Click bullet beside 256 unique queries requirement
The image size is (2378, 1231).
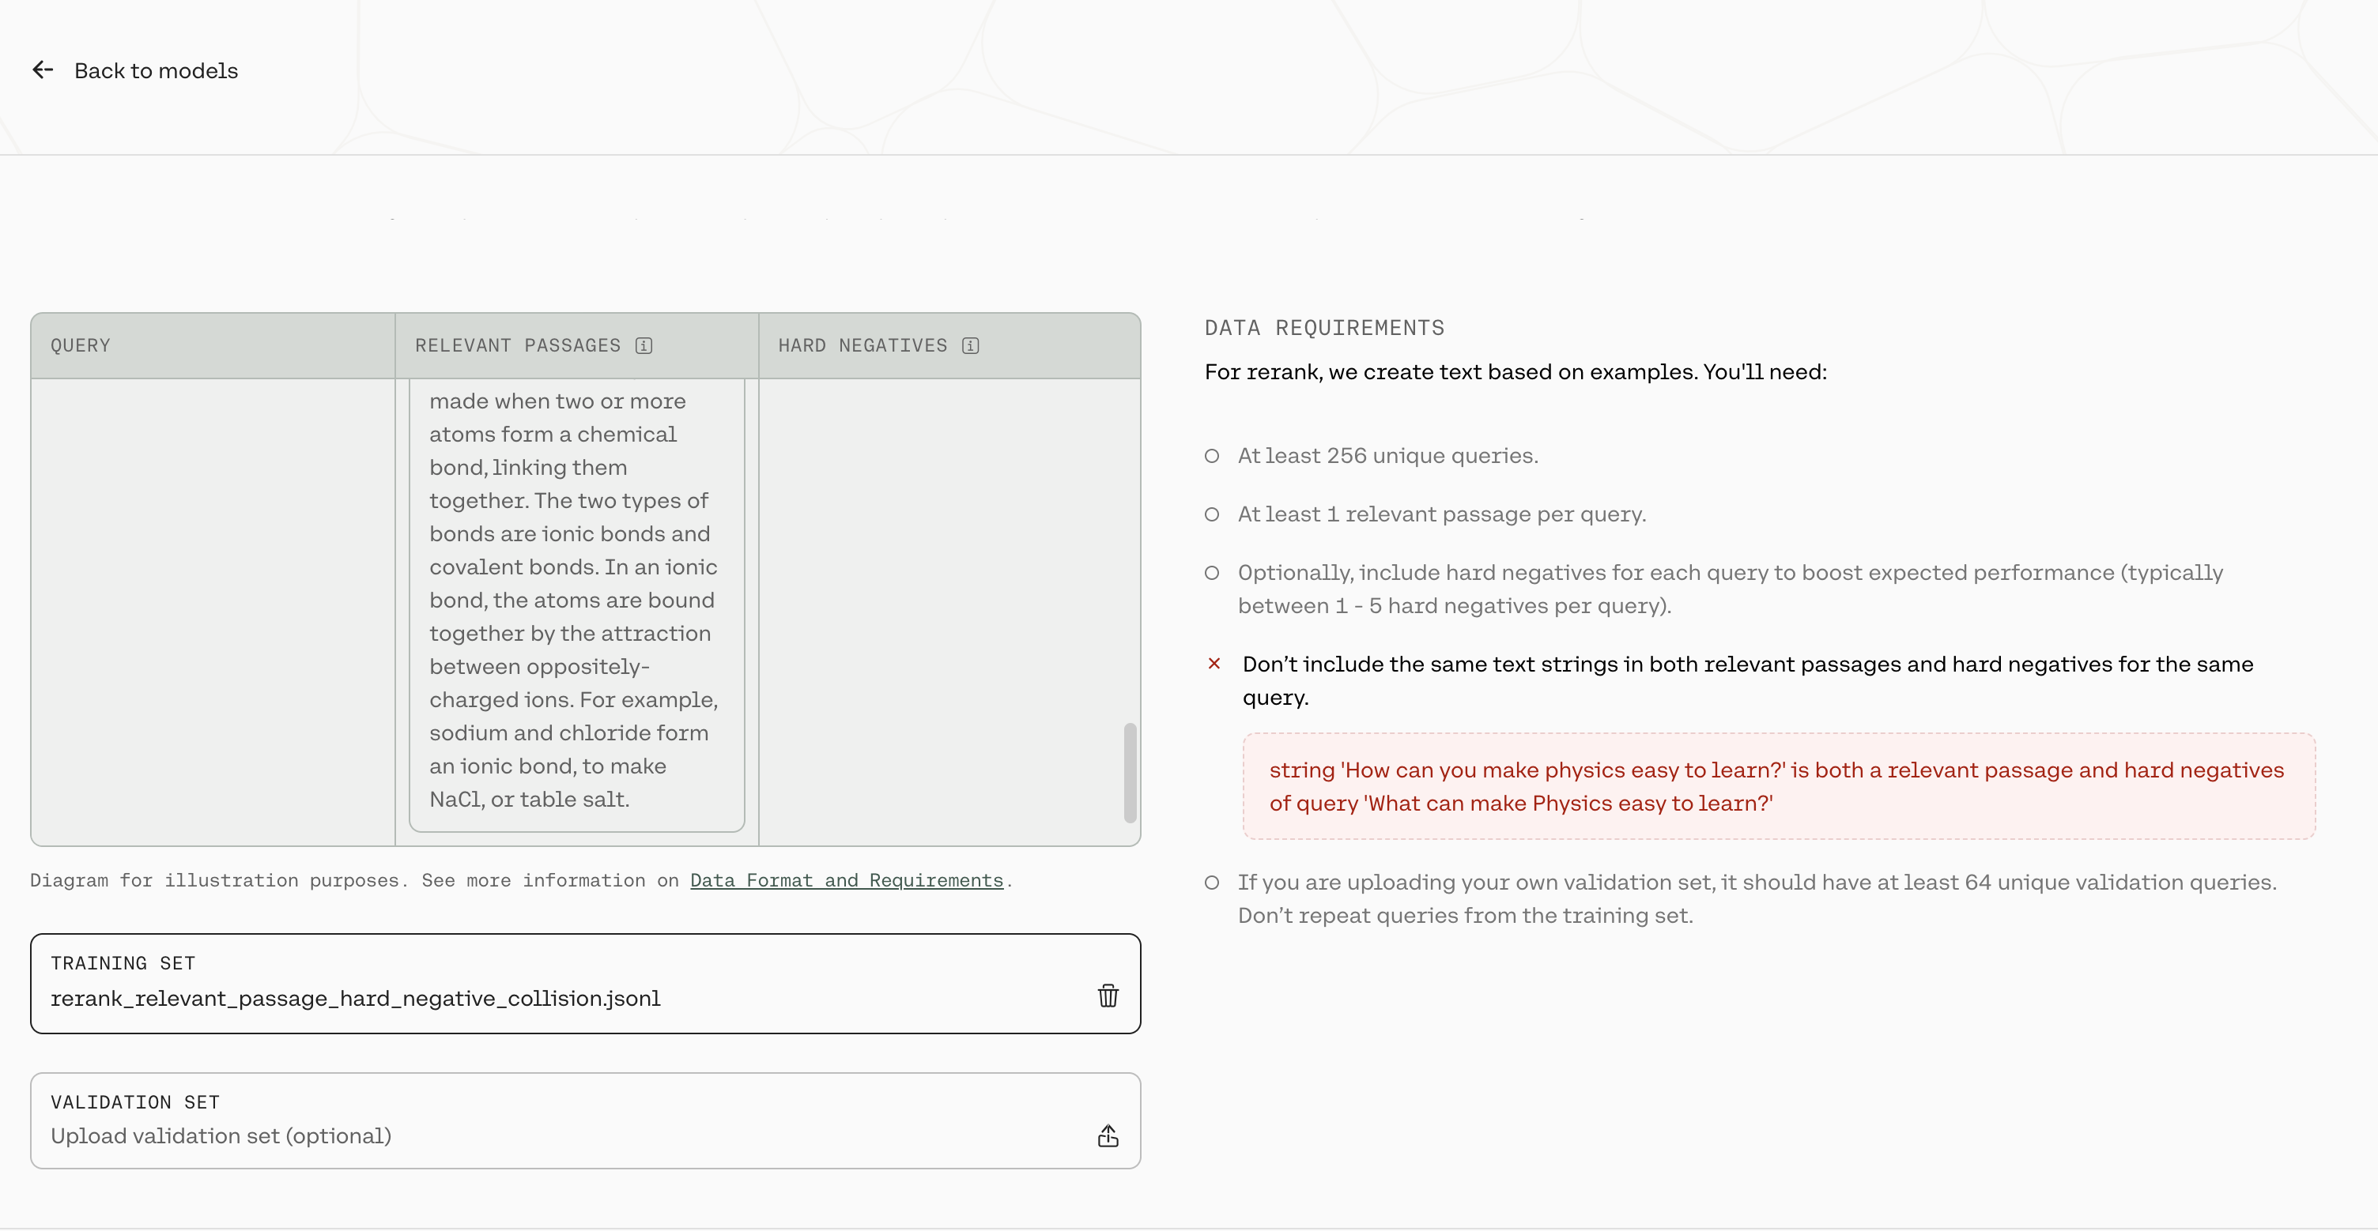click(x=1211, y=456)
